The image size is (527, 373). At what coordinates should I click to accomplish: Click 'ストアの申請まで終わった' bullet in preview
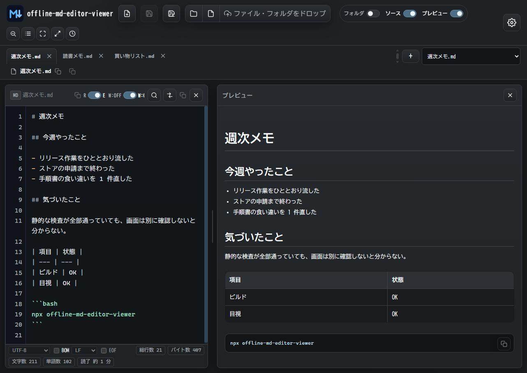click(x=268, y=201)
